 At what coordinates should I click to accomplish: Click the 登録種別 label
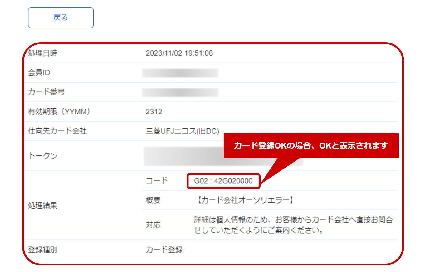(x=43, y=250)
